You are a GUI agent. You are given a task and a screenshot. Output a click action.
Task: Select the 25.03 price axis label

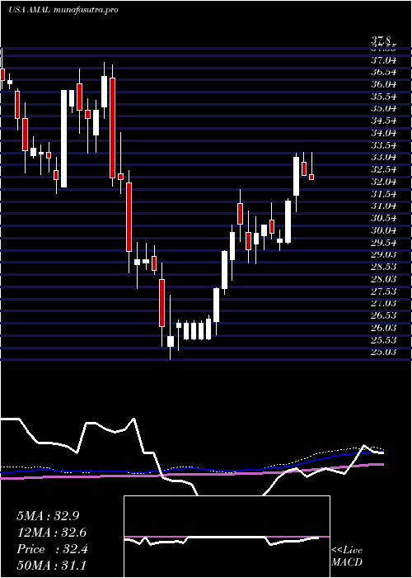pyautogui.click(x=384, y=352)
